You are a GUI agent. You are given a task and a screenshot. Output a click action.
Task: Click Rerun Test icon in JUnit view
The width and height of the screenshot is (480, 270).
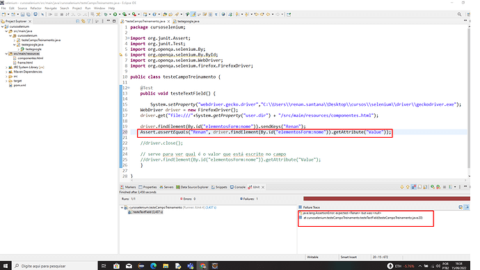click(432, 186)
